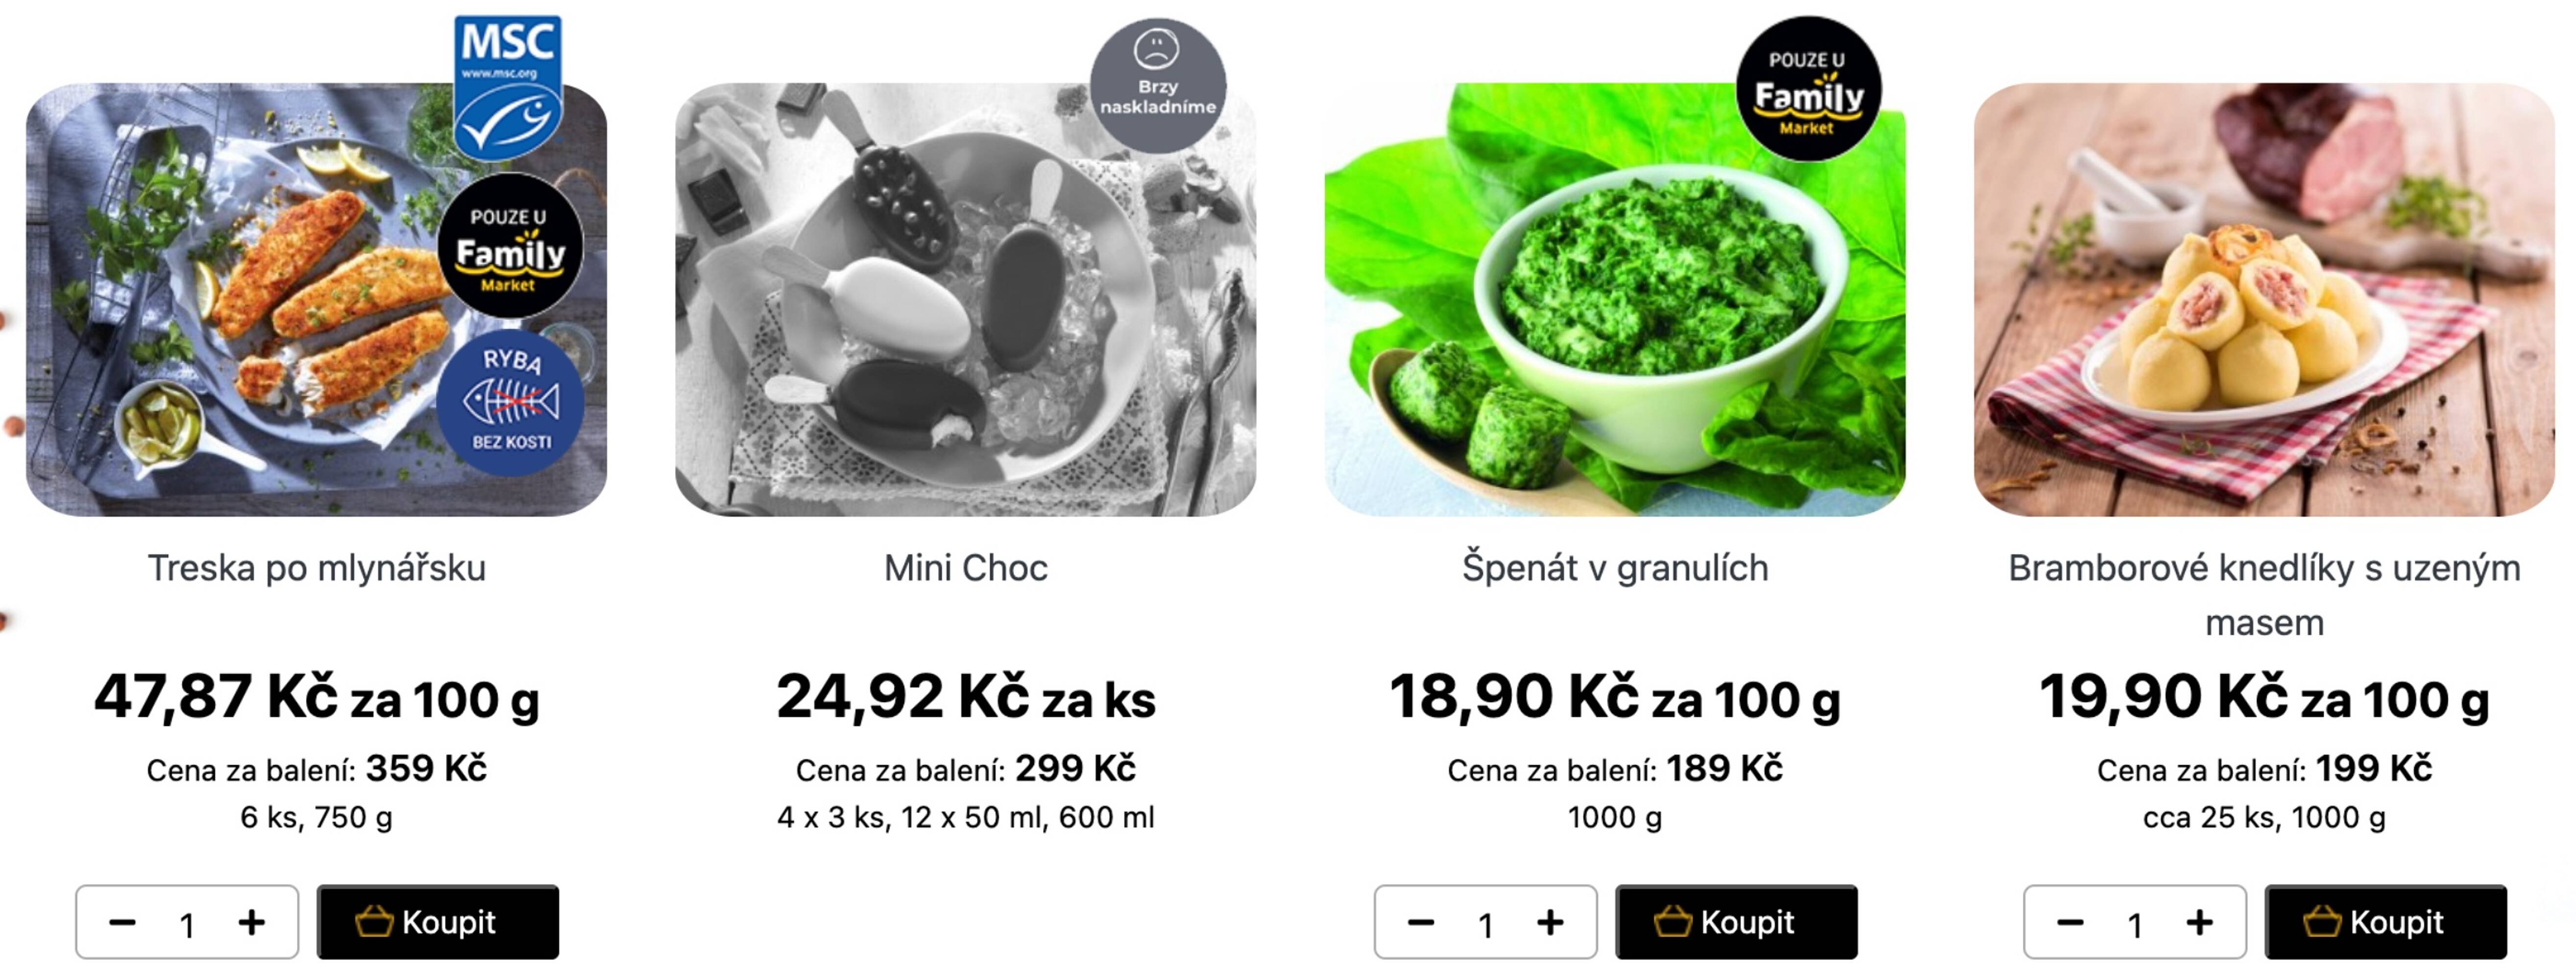Open the potato dumplings product photo
This screenshot has height=979, width=2576.
tap(2264, 300)
